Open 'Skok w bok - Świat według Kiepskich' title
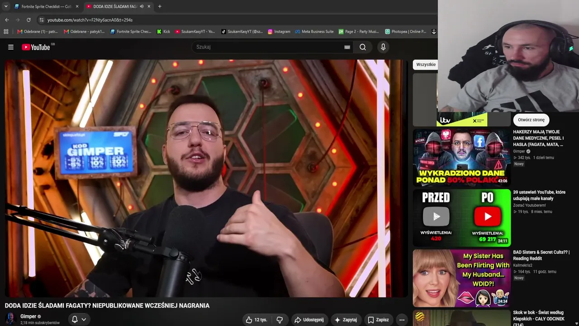This screenshot has width=579, height=326. (x=539, y=318)
